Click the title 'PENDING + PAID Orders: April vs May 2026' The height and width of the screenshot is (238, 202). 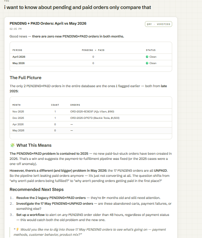pyautogui.click(x=48, y=23)
